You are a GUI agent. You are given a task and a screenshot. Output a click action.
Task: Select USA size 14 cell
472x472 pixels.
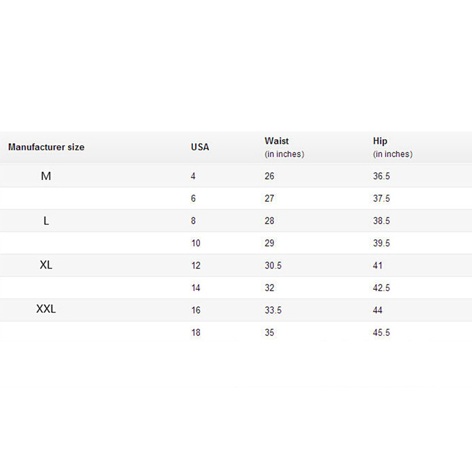195,288
